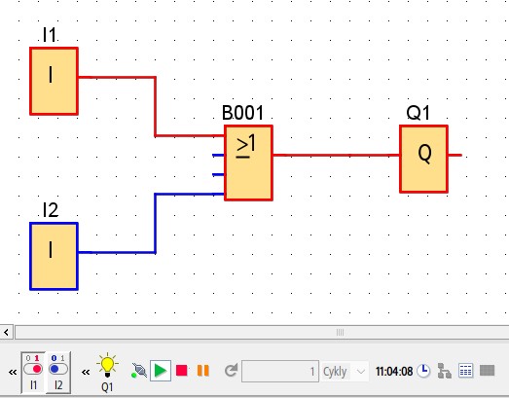Click the cycle count input field

[x=280, y=371]
